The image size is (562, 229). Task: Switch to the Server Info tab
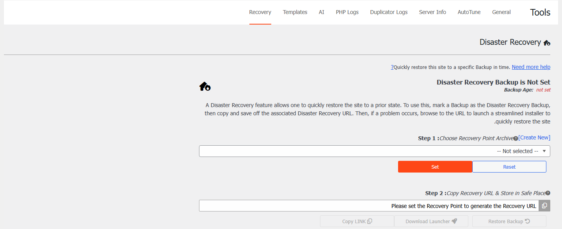(x=432, y=12)
